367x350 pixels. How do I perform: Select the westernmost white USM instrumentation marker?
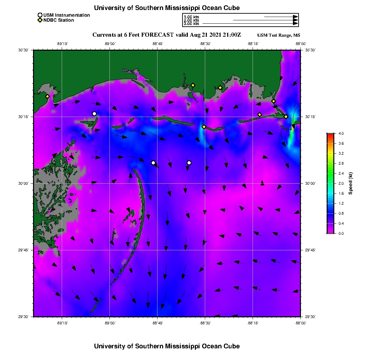94,114
